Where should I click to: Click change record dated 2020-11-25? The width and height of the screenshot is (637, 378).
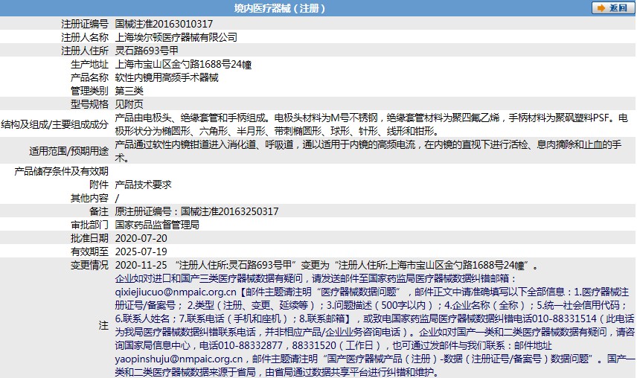pyautogui.click(x=327, y=265)
